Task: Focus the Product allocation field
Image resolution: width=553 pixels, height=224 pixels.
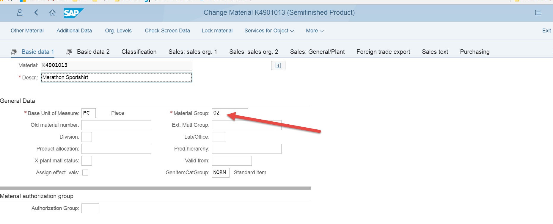Action: tap(116, 149)
